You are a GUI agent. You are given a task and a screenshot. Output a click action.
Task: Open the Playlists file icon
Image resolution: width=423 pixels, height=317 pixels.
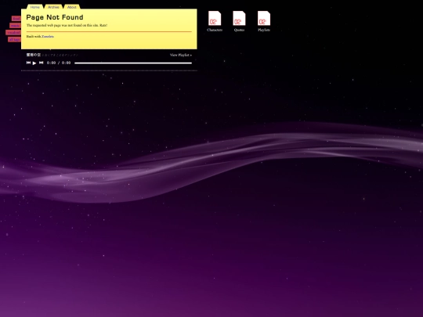tap(264, 22)
